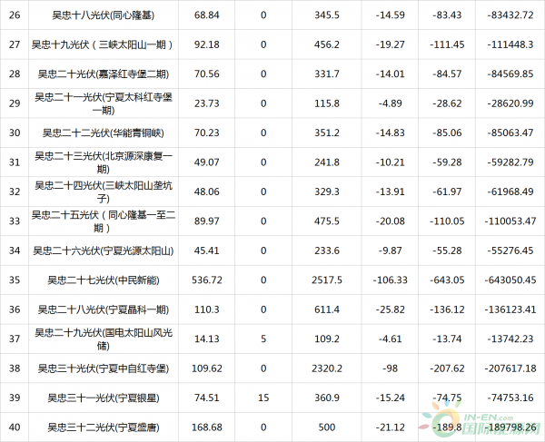Select the value 49.07
This screenshot has height=442, width=545.
(207, 162)
